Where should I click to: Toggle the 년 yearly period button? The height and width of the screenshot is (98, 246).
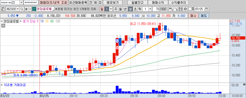click(125, 9)
